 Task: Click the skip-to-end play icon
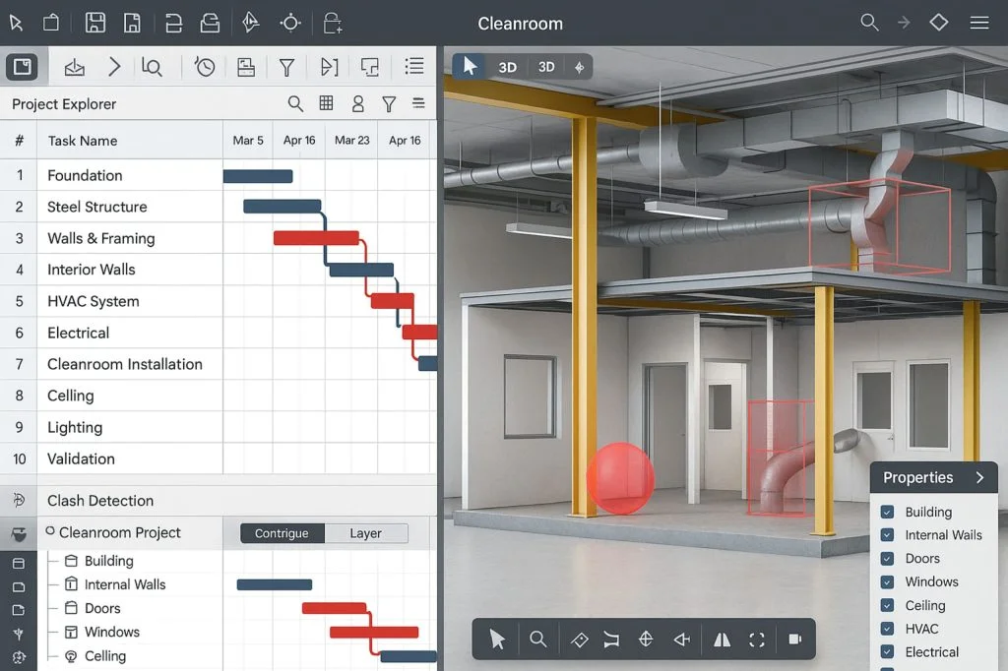(329, 67)
